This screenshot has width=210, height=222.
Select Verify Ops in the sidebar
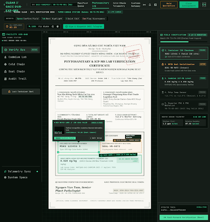21,50
